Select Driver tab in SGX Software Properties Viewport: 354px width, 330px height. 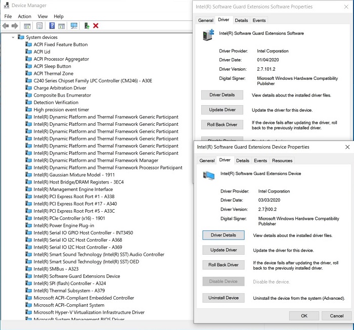(x=224, y=20)
